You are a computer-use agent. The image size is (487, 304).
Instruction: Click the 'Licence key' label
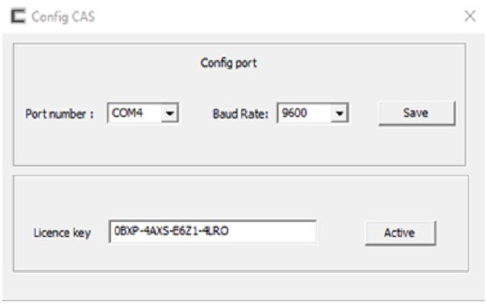[62, 233]
